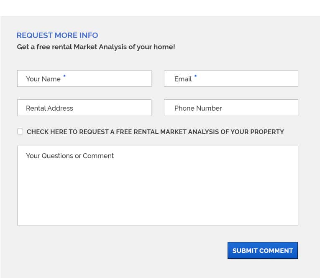Click the required asterisk beside Your Name
Image resolution: width=320 pixels, height=278 pixels.
point(64,76)
